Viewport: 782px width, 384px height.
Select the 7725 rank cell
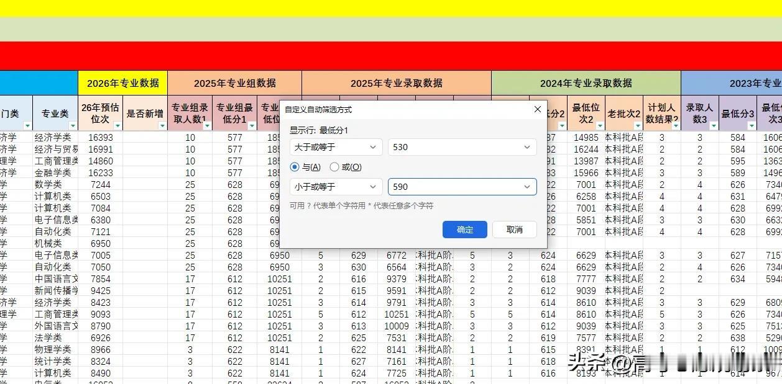[397, 373]
